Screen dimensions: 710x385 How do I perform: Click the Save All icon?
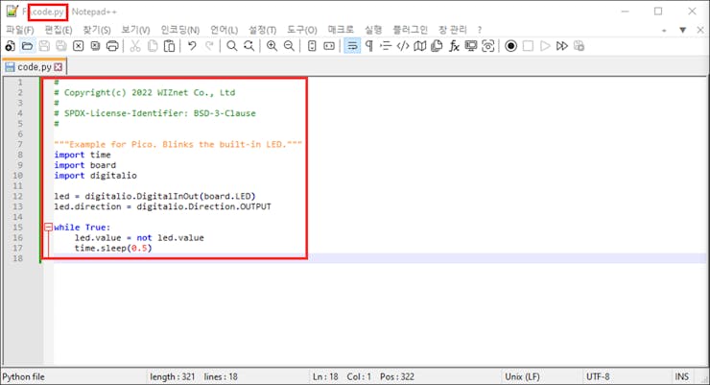click(61, 46)
